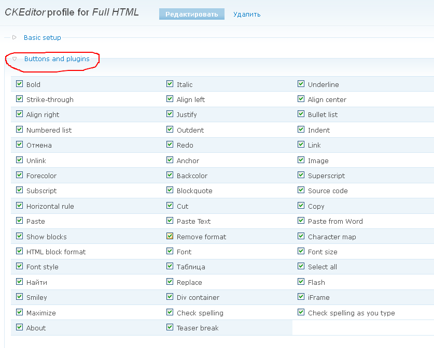Uncheck the Div container checkbox

pos(170,297)
